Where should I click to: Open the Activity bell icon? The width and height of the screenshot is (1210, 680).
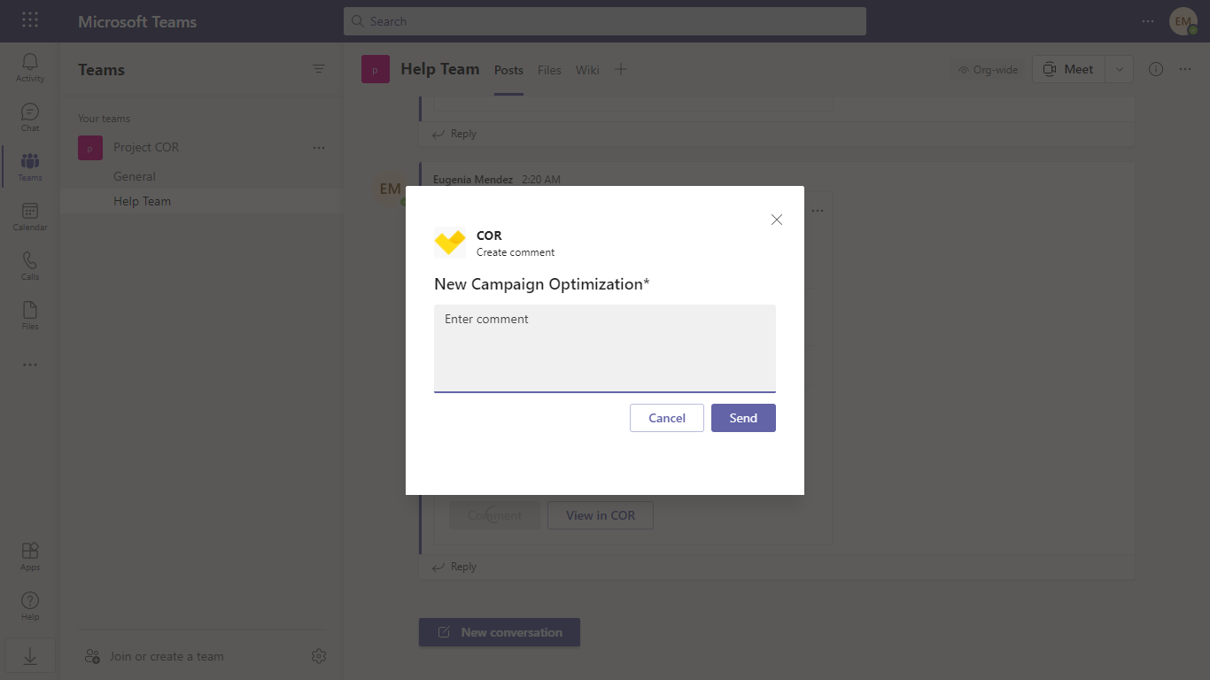tap(30, 67)
